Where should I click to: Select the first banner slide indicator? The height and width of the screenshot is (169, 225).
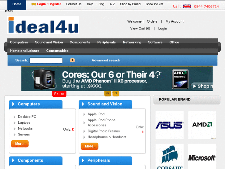(107, 93)
